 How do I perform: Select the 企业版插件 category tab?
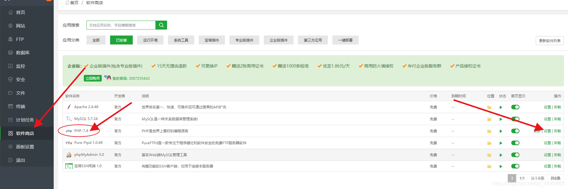point(279,40)
